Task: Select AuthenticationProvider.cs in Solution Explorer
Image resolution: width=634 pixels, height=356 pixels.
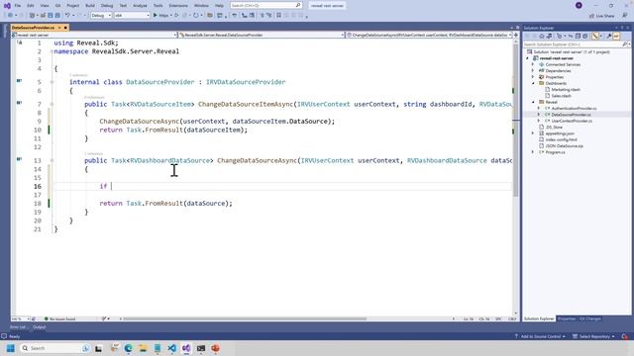Action: (574, 109)
